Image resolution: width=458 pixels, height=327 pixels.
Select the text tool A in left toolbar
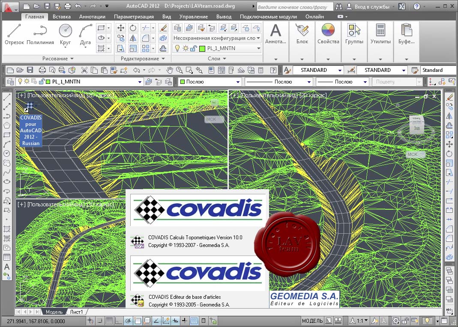pyautogui.click(x=7, y=267)
